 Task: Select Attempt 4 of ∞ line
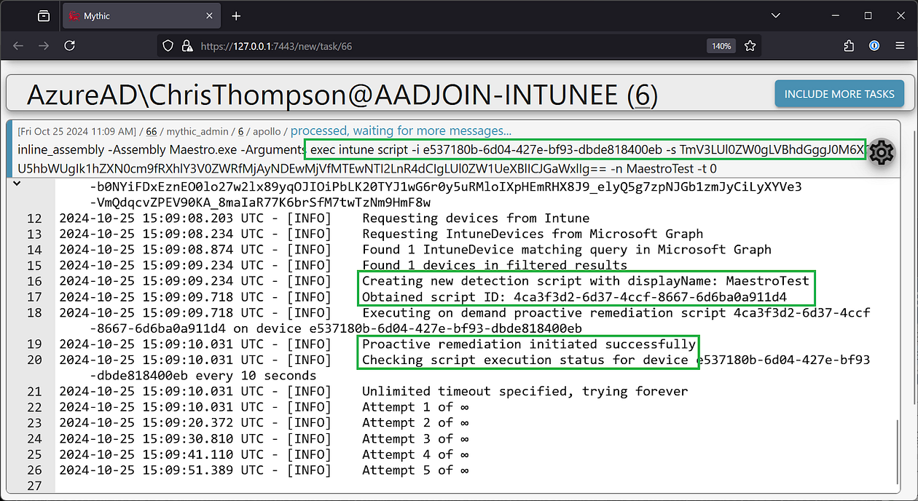pos(415,454)
